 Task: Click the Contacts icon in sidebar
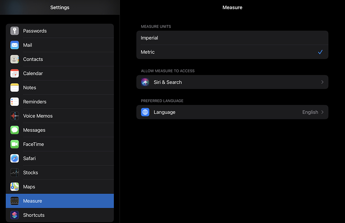click(x=14, y=59)
